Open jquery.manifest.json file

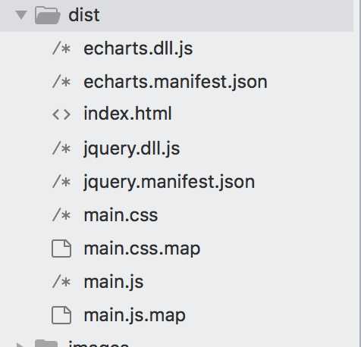point(169,183)
